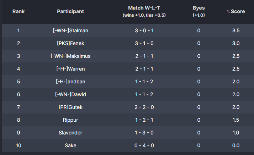254x155 pixels.
Task: Select participant [-H-]Warren
Action: [x=70, y=69]
